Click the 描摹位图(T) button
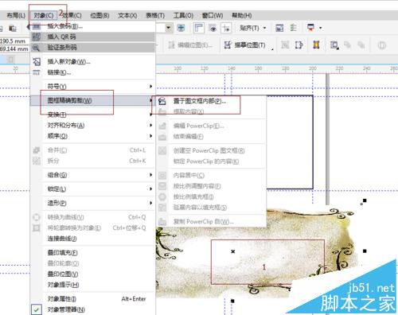Screen dimensions: 398x315 point(245,45)
